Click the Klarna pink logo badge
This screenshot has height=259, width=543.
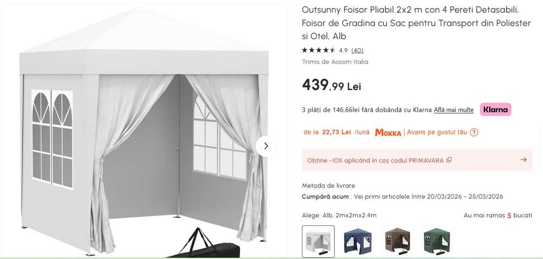click(495, 110)
